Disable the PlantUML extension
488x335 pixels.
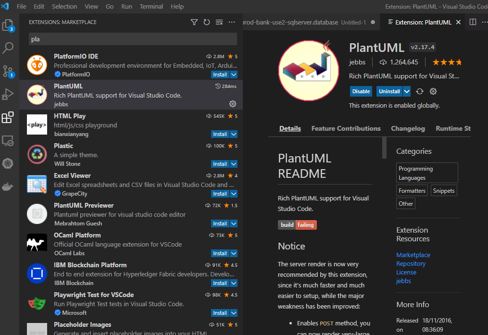tap(361, 91)
